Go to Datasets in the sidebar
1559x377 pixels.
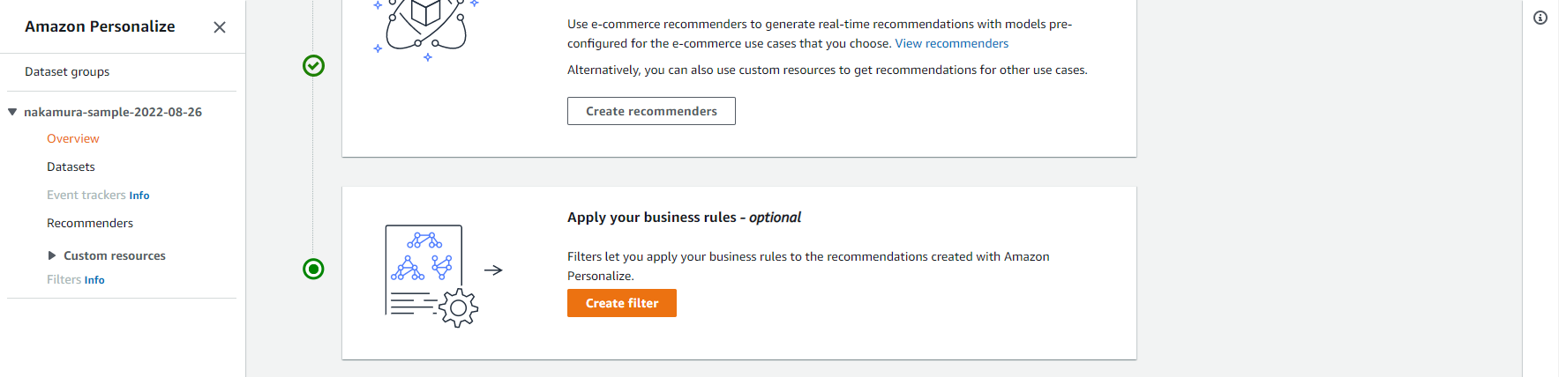(71, 166)
